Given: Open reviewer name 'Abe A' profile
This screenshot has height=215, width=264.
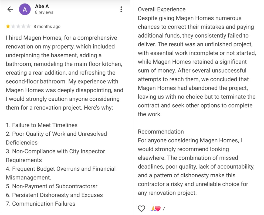Looking at the screenshot, I should [42, 6].
